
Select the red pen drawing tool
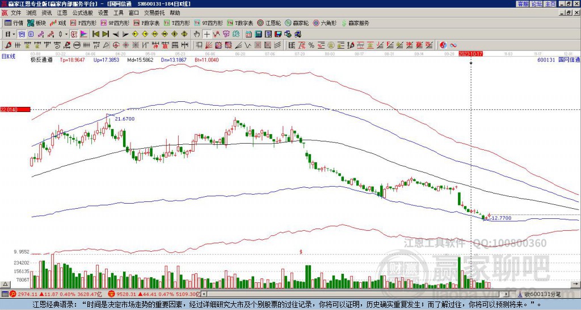coord(7,45)
